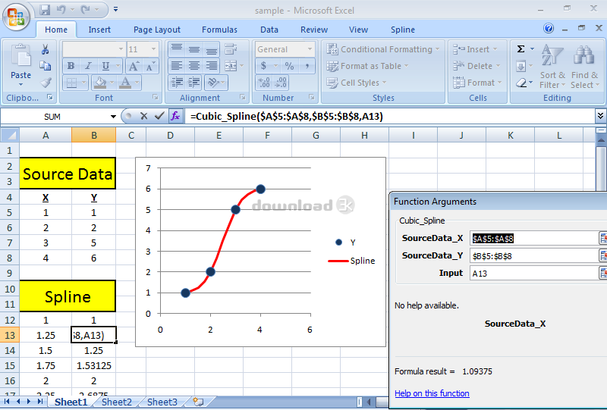
Task: Click the Cut scissors icon
Action: click(46, 49)
